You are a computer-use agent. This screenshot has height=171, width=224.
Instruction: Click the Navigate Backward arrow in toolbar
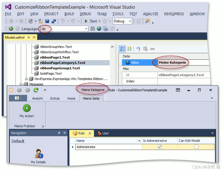coord(11,21)
